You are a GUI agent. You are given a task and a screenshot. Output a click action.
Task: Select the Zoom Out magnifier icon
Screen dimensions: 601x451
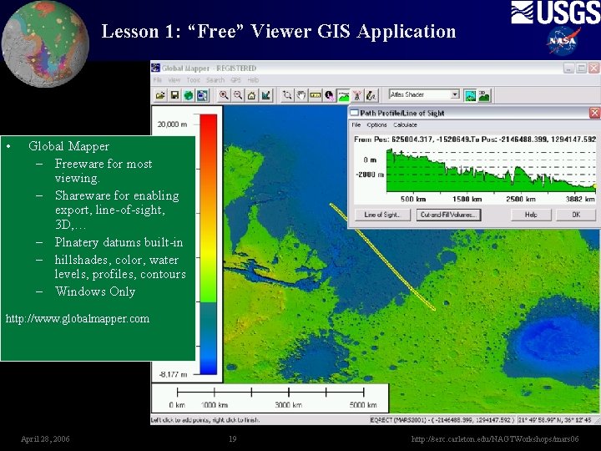click(238, 95)
